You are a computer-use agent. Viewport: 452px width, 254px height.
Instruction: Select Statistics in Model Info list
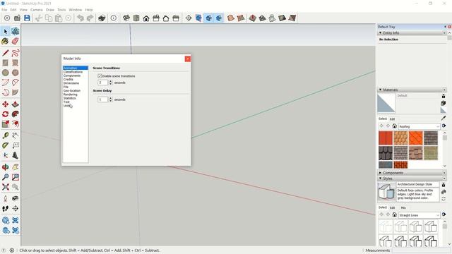pyautogui.click(x=69, y=98)
